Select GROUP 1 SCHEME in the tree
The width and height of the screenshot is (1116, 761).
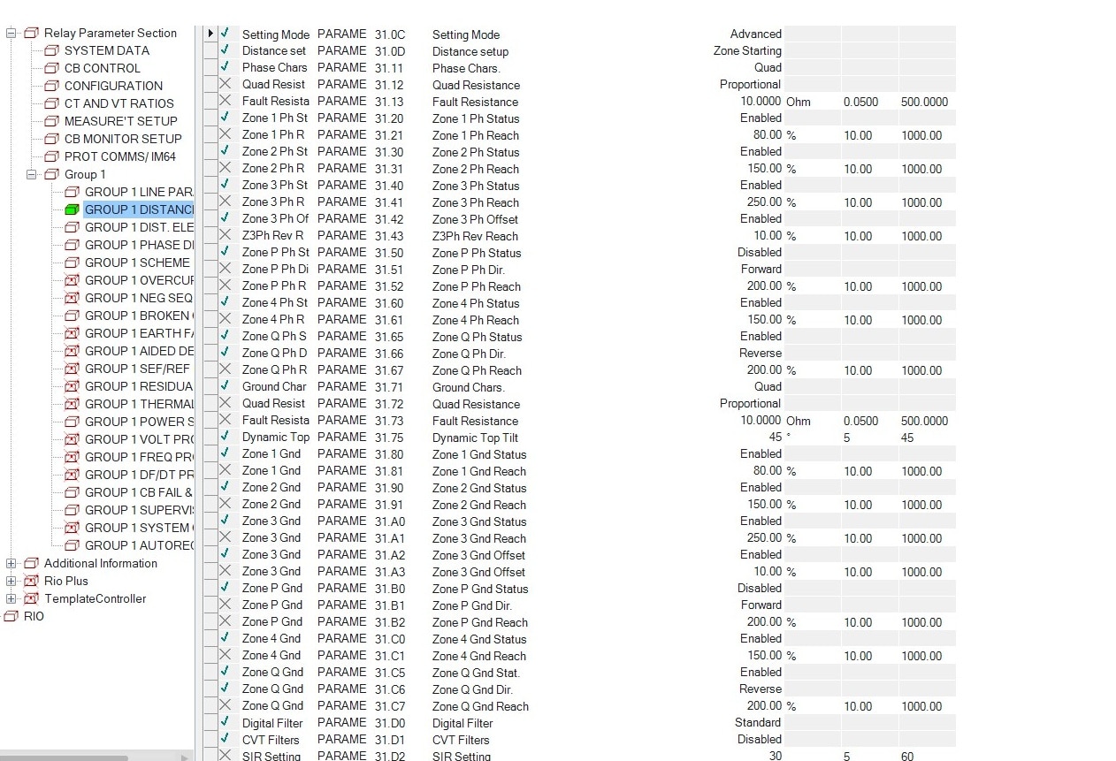point(137,263)
